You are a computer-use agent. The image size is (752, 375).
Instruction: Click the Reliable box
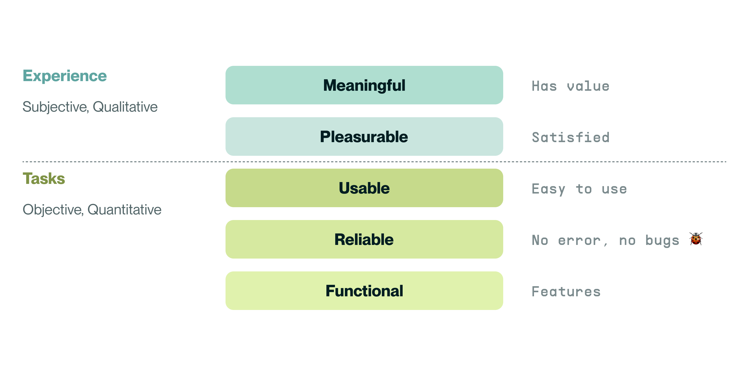(x=364, y=239)
